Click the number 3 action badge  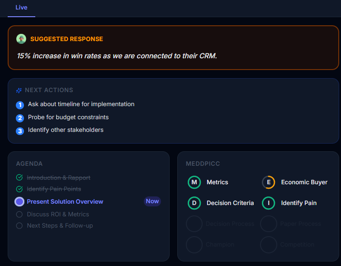point(20,131)
